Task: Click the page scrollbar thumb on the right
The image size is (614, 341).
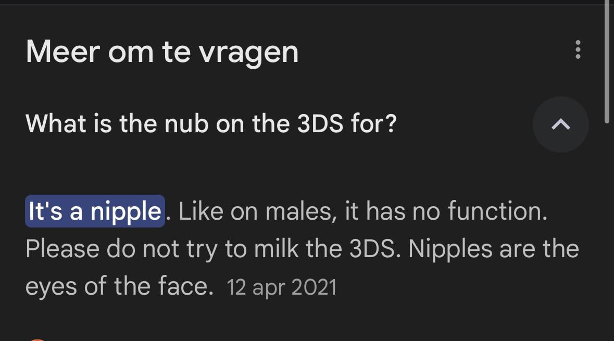Action: 607,62
